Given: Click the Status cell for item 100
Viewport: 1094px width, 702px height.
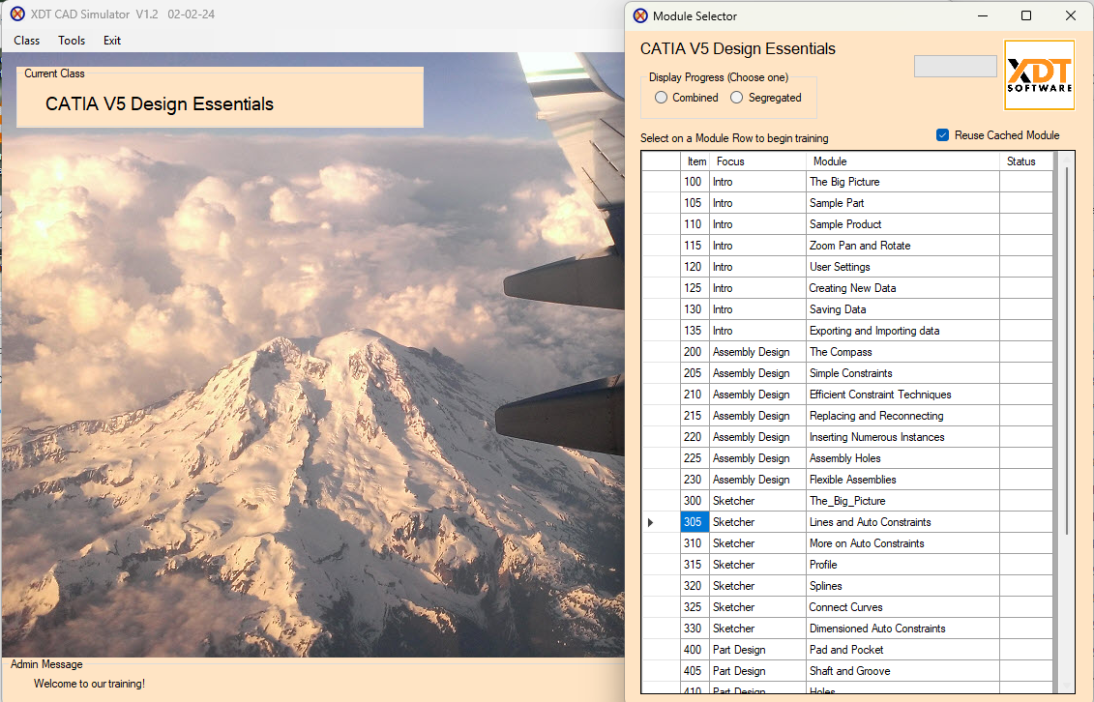Looking at the screenshot, I should [x=1025, y=182].
